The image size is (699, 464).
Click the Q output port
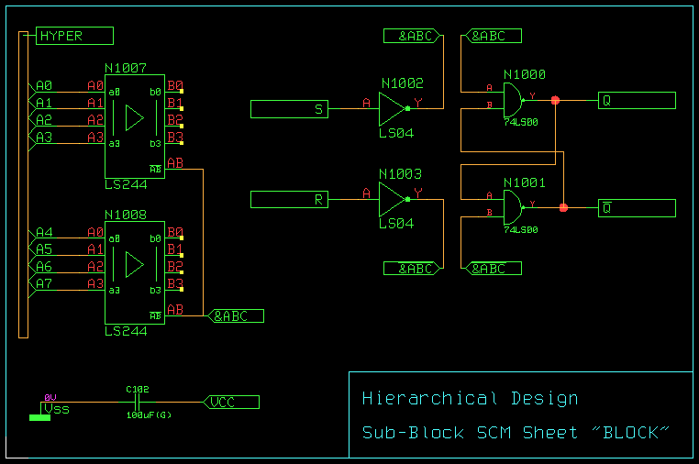point(637,101)
